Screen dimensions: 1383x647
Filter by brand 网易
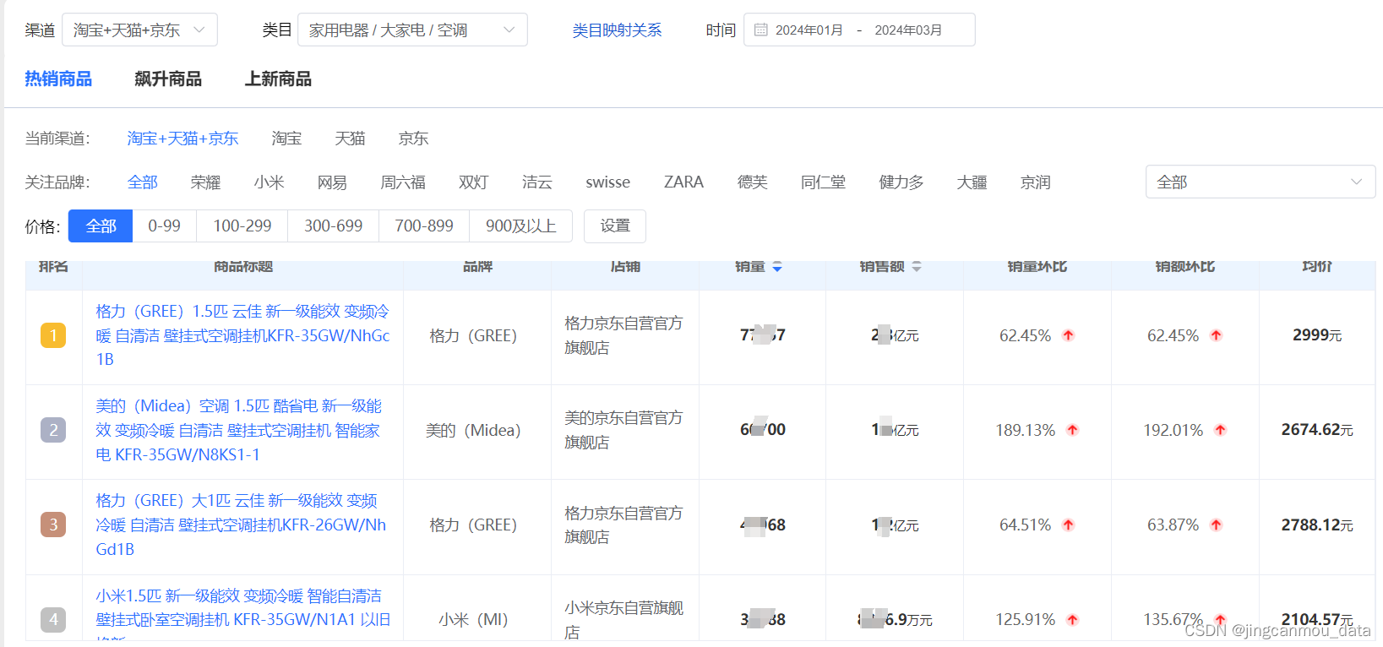click(x=332, y=182)
